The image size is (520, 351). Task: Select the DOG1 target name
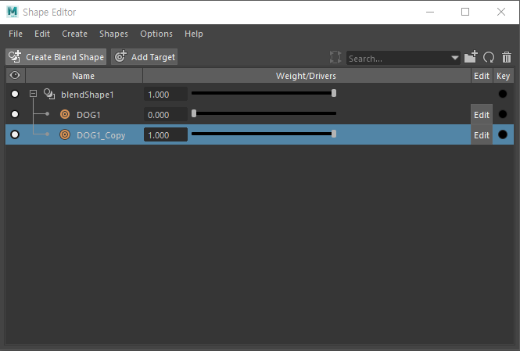[x=88, y=115]
